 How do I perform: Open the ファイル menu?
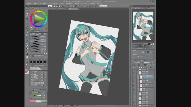[x=29, y=4]
